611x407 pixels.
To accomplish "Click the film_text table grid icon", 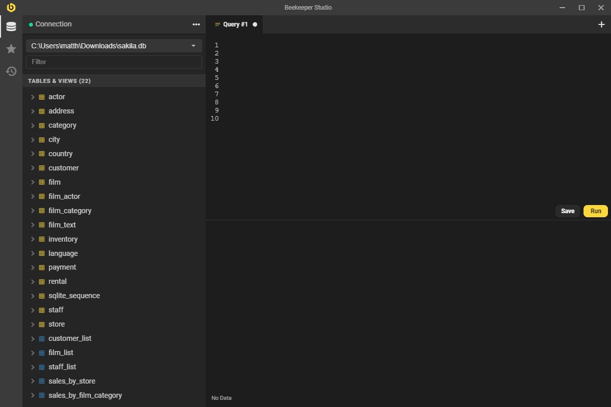I will [42, 225].
